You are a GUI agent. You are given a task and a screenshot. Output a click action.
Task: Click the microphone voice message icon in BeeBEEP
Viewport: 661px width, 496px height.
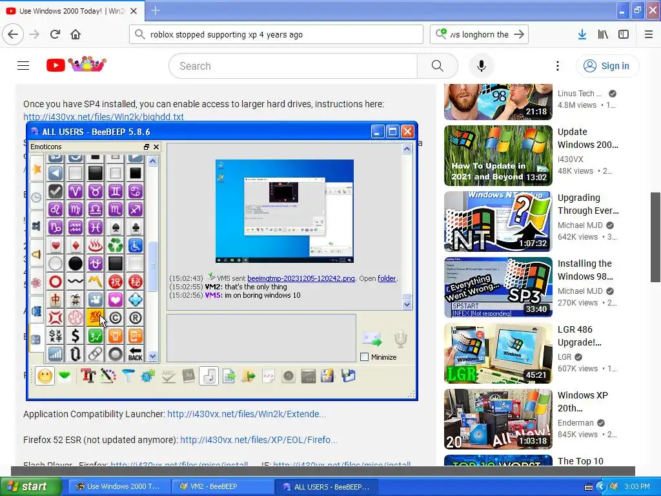click(400, 338)
